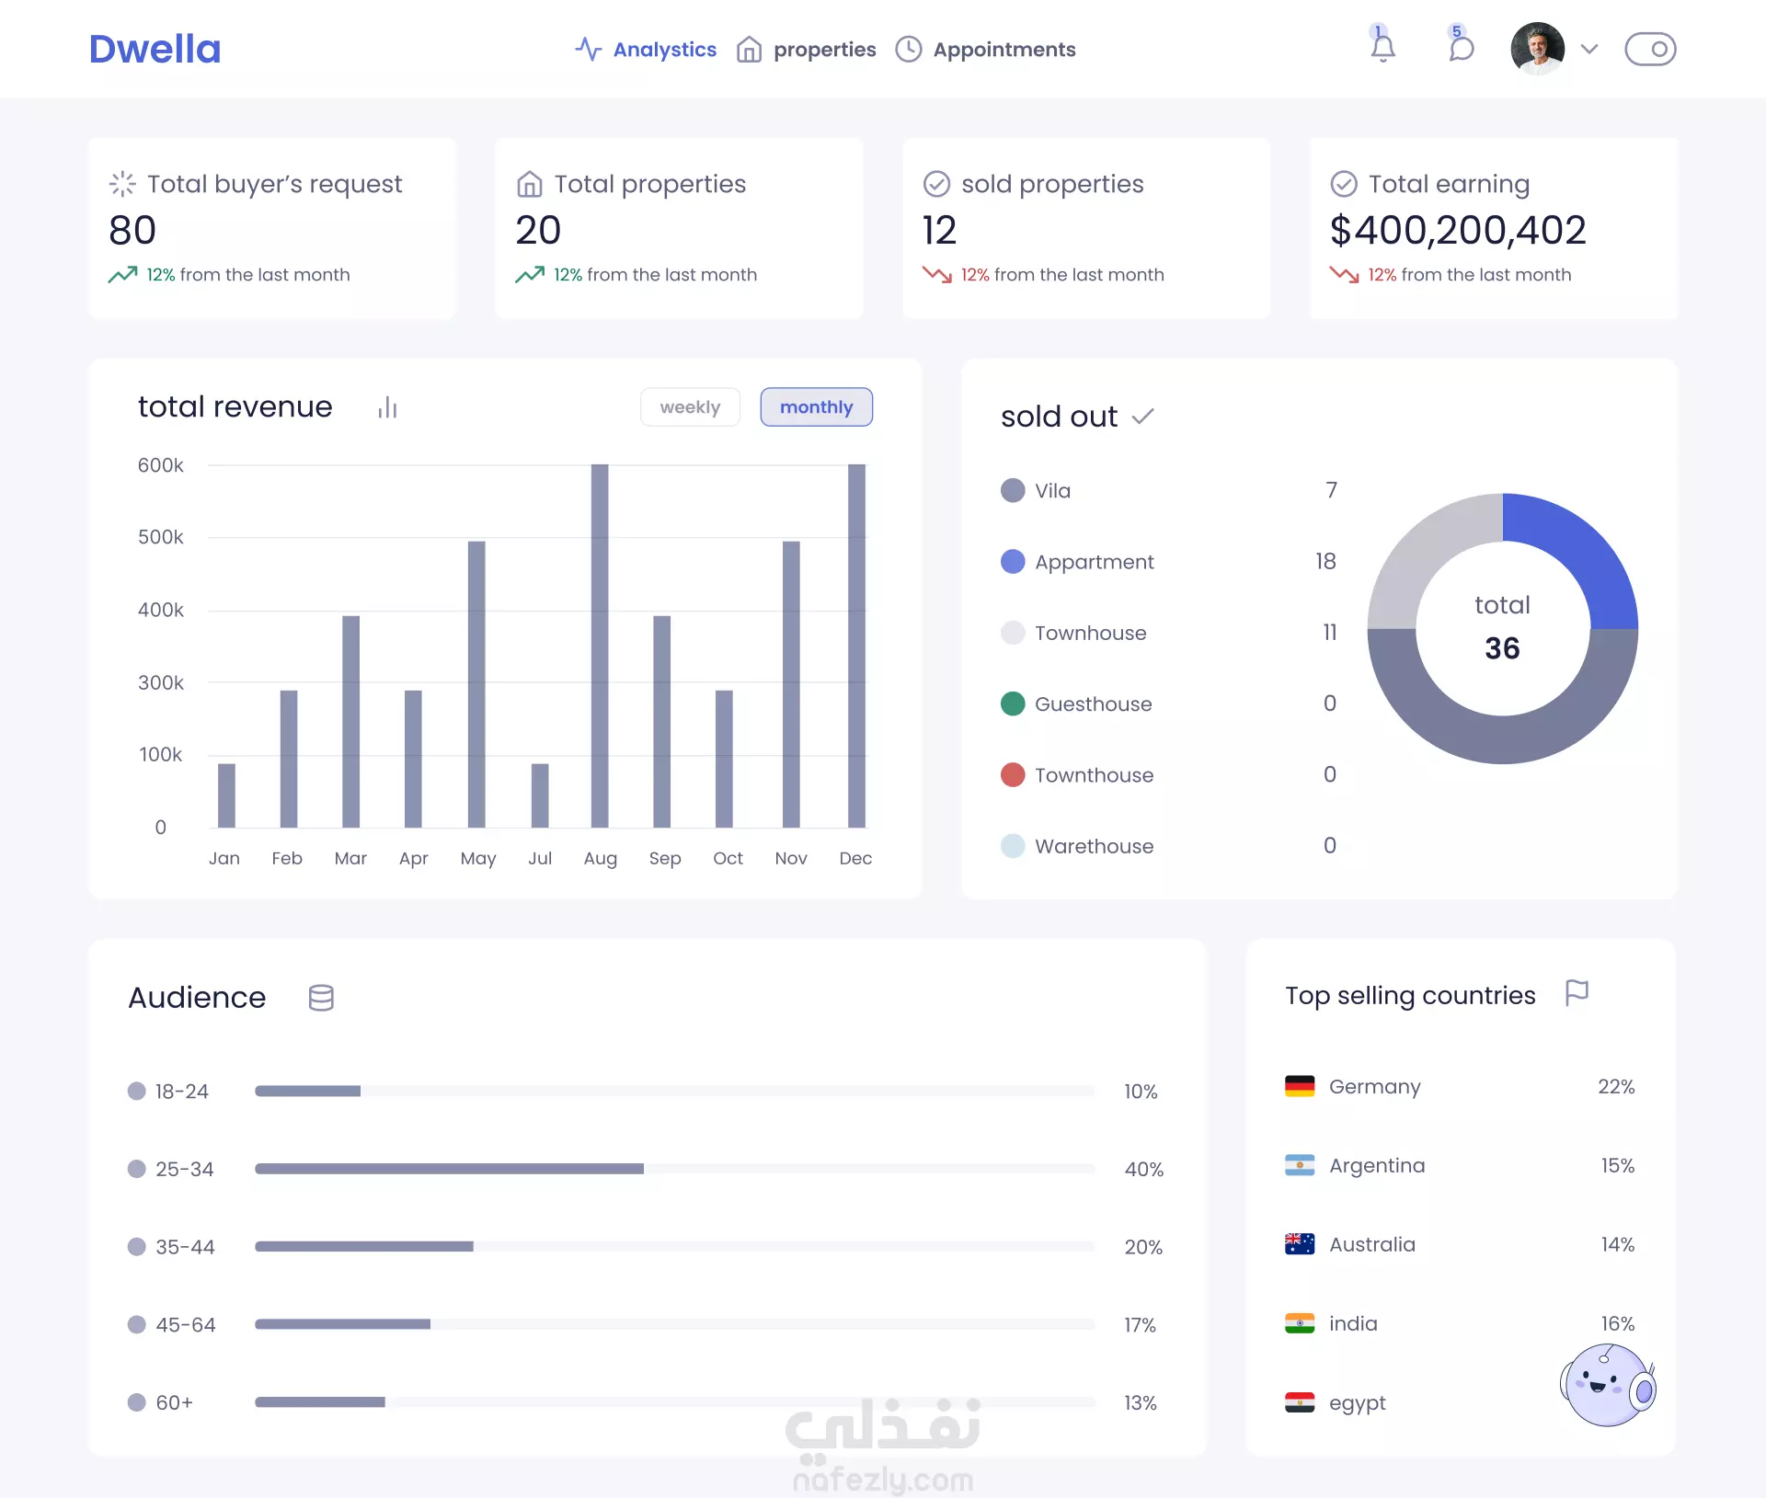Screen dimensions: 1766x1498
Task: Open the notifications bell icon
Action: pyautogui.click(x=1382, y=47)
